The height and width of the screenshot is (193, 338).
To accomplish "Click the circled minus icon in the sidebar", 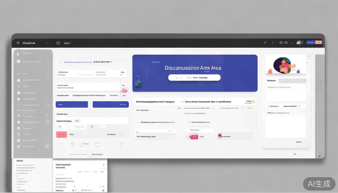I will click(47, 122).
